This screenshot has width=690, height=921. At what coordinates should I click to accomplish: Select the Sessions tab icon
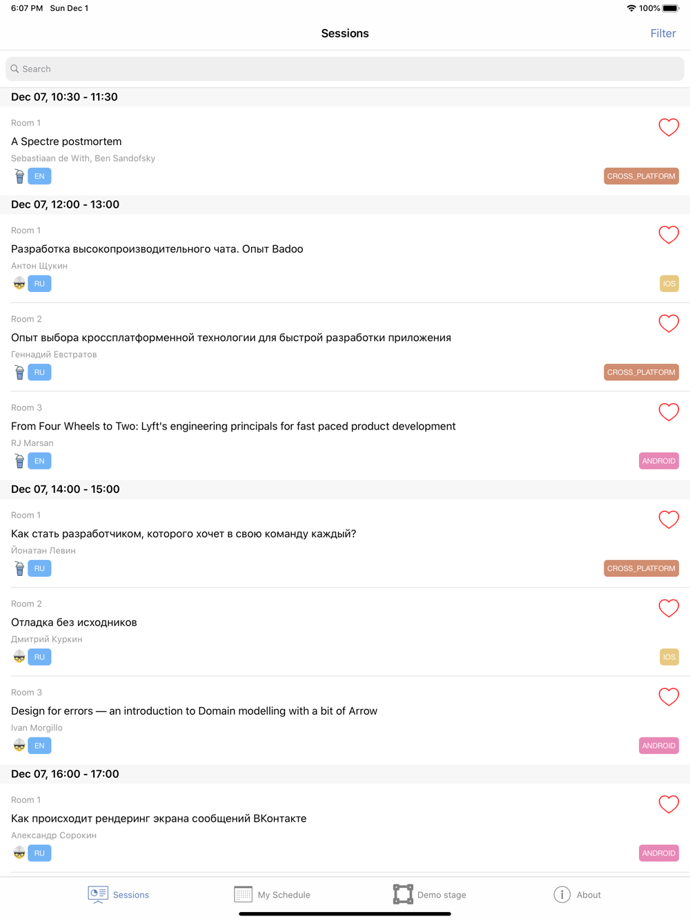[x=98, y=894]
